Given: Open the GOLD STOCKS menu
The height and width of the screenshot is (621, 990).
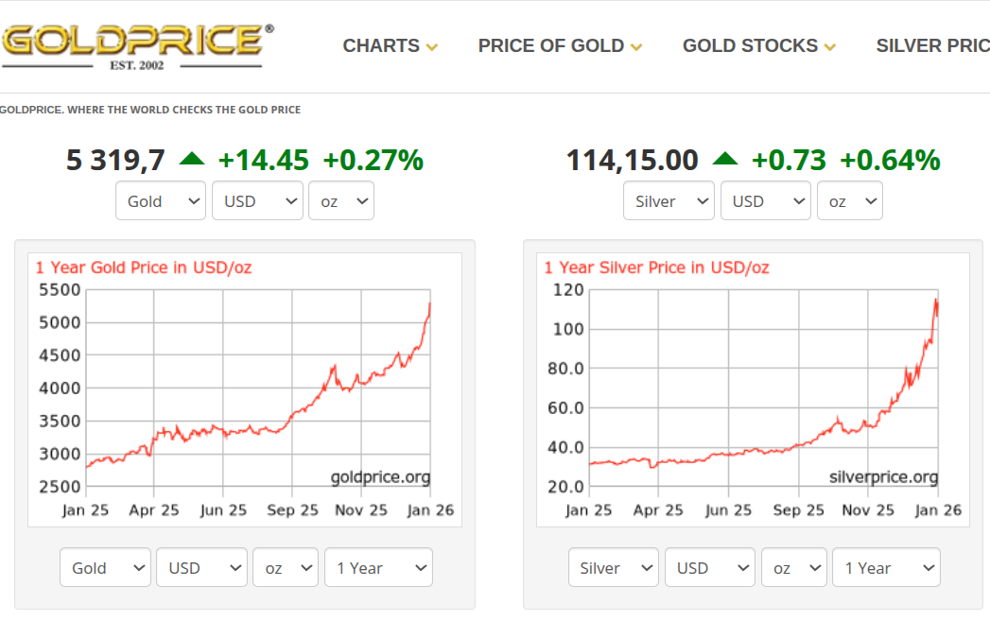Looking at the screenshot, I should tap(759, 46).
